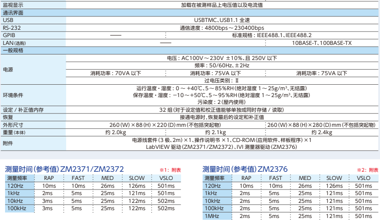The height and width of the screenshot is (223, 380).
Task: Select the 约 2.4kg weight cell
Action: [322, 132]
